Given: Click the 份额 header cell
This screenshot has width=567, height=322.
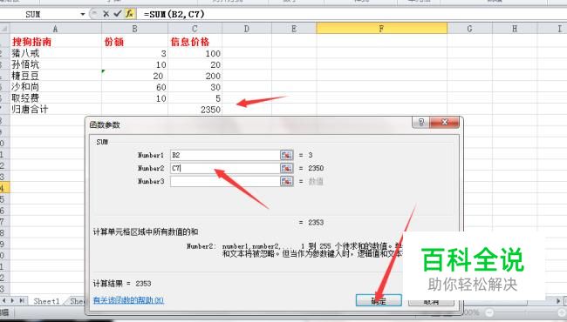Looking at the screenshot, I should point(134,42).
